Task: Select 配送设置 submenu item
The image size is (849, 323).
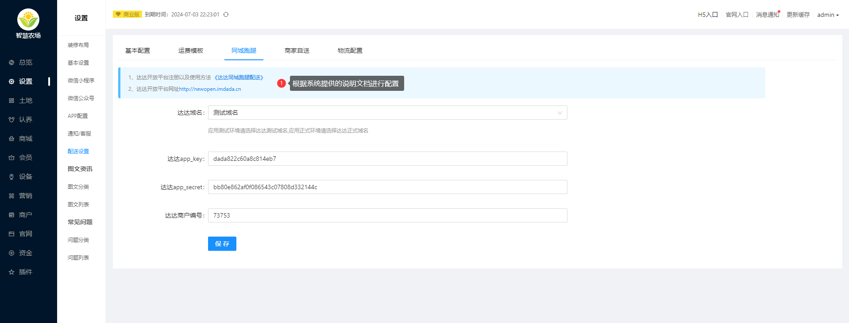Action: pyautogui.click(x=78, y=152)
